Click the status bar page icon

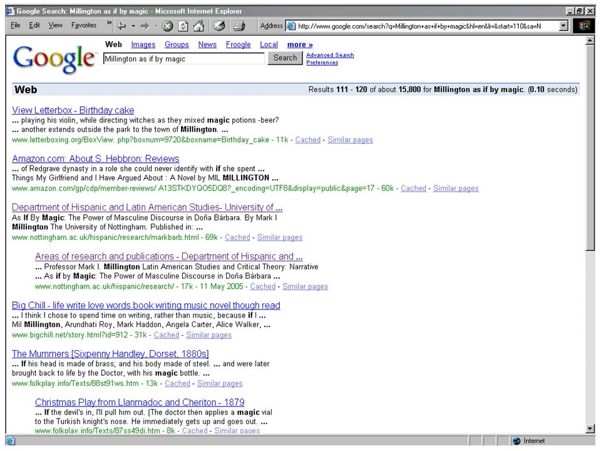click(x=11, y=441)
